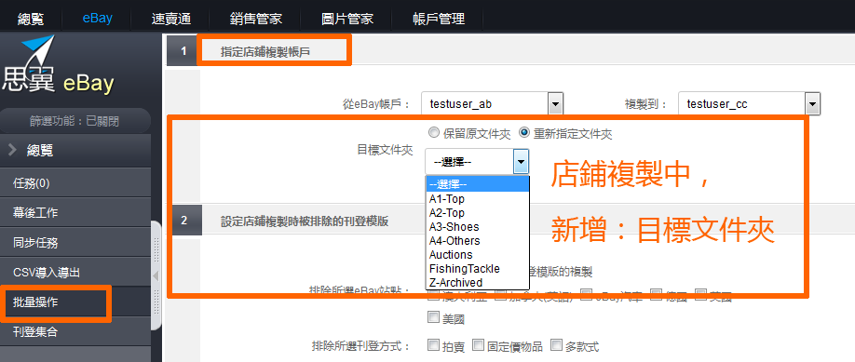Open CSV導入導出 sidebar item
This screenshot has height=362, width=855.
tap(75, 272)
